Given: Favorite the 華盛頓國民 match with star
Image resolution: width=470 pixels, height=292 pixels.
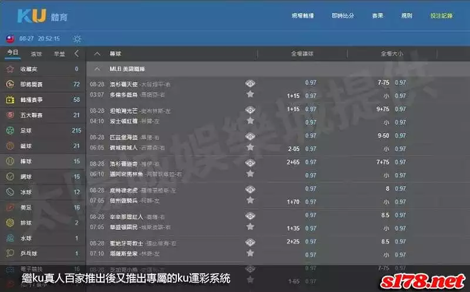Looking at the screenshot, I should (250, 226).
